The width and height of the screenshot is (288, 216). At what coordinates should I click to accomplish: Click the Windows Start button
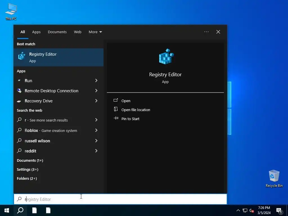tap(7, 210)
